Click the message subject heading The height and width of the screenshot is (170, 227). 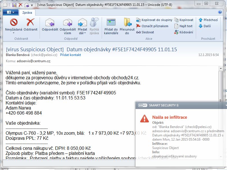pyautogui.click(x=91, y=49)
